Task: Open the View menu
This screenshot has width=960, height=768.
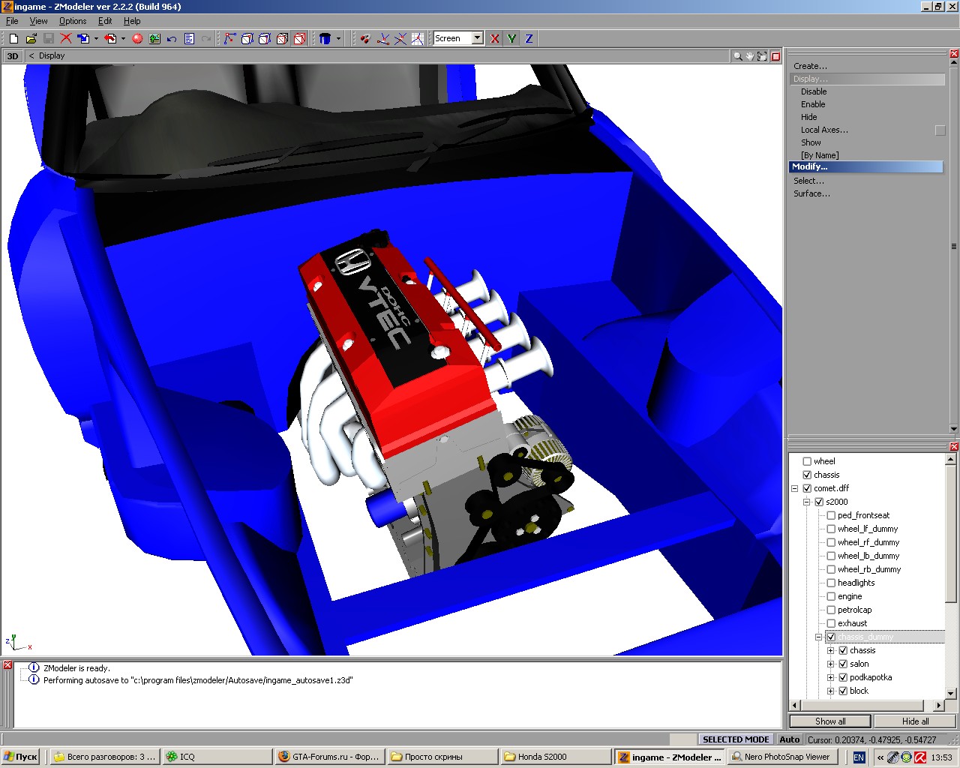Action: (38, 21)
